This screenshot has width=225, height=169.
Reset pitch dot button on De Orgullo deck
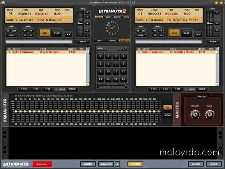(x=217, y=23)
